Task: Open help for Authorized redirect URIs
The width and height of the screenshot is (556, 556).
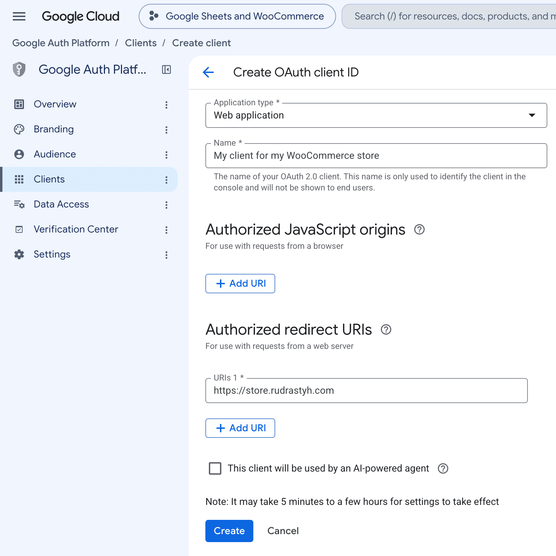Action: (386, 329)
